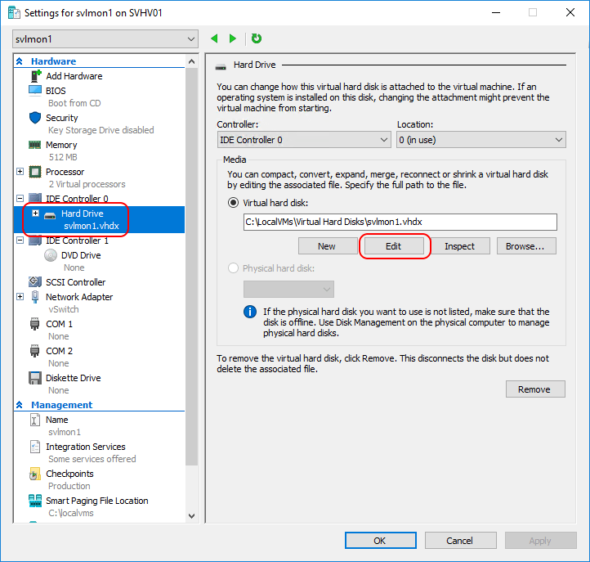The image size is (590, 562).
Task: Open the Controller dropdown showing IDE Controller 0
Action: point(304,140)
